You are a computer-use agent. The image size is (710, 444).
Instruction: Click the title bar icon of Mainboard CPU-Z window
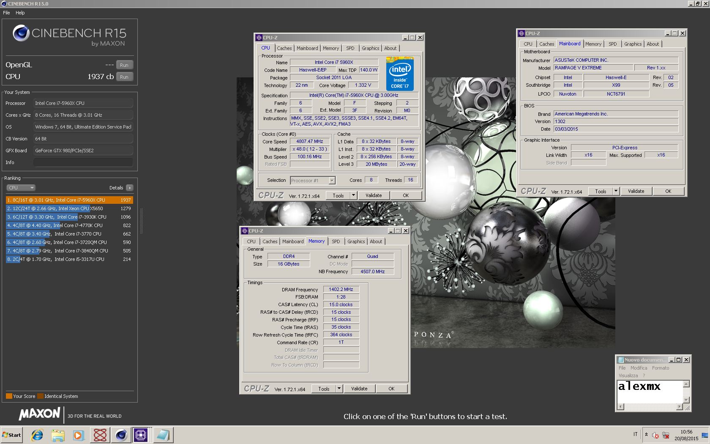click(x=522, y=33)
